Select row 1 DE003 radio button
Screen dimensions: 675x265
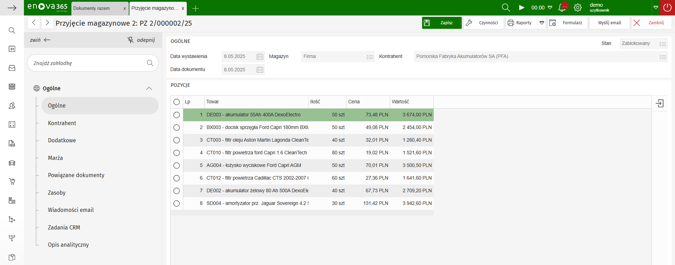(177, 115)
